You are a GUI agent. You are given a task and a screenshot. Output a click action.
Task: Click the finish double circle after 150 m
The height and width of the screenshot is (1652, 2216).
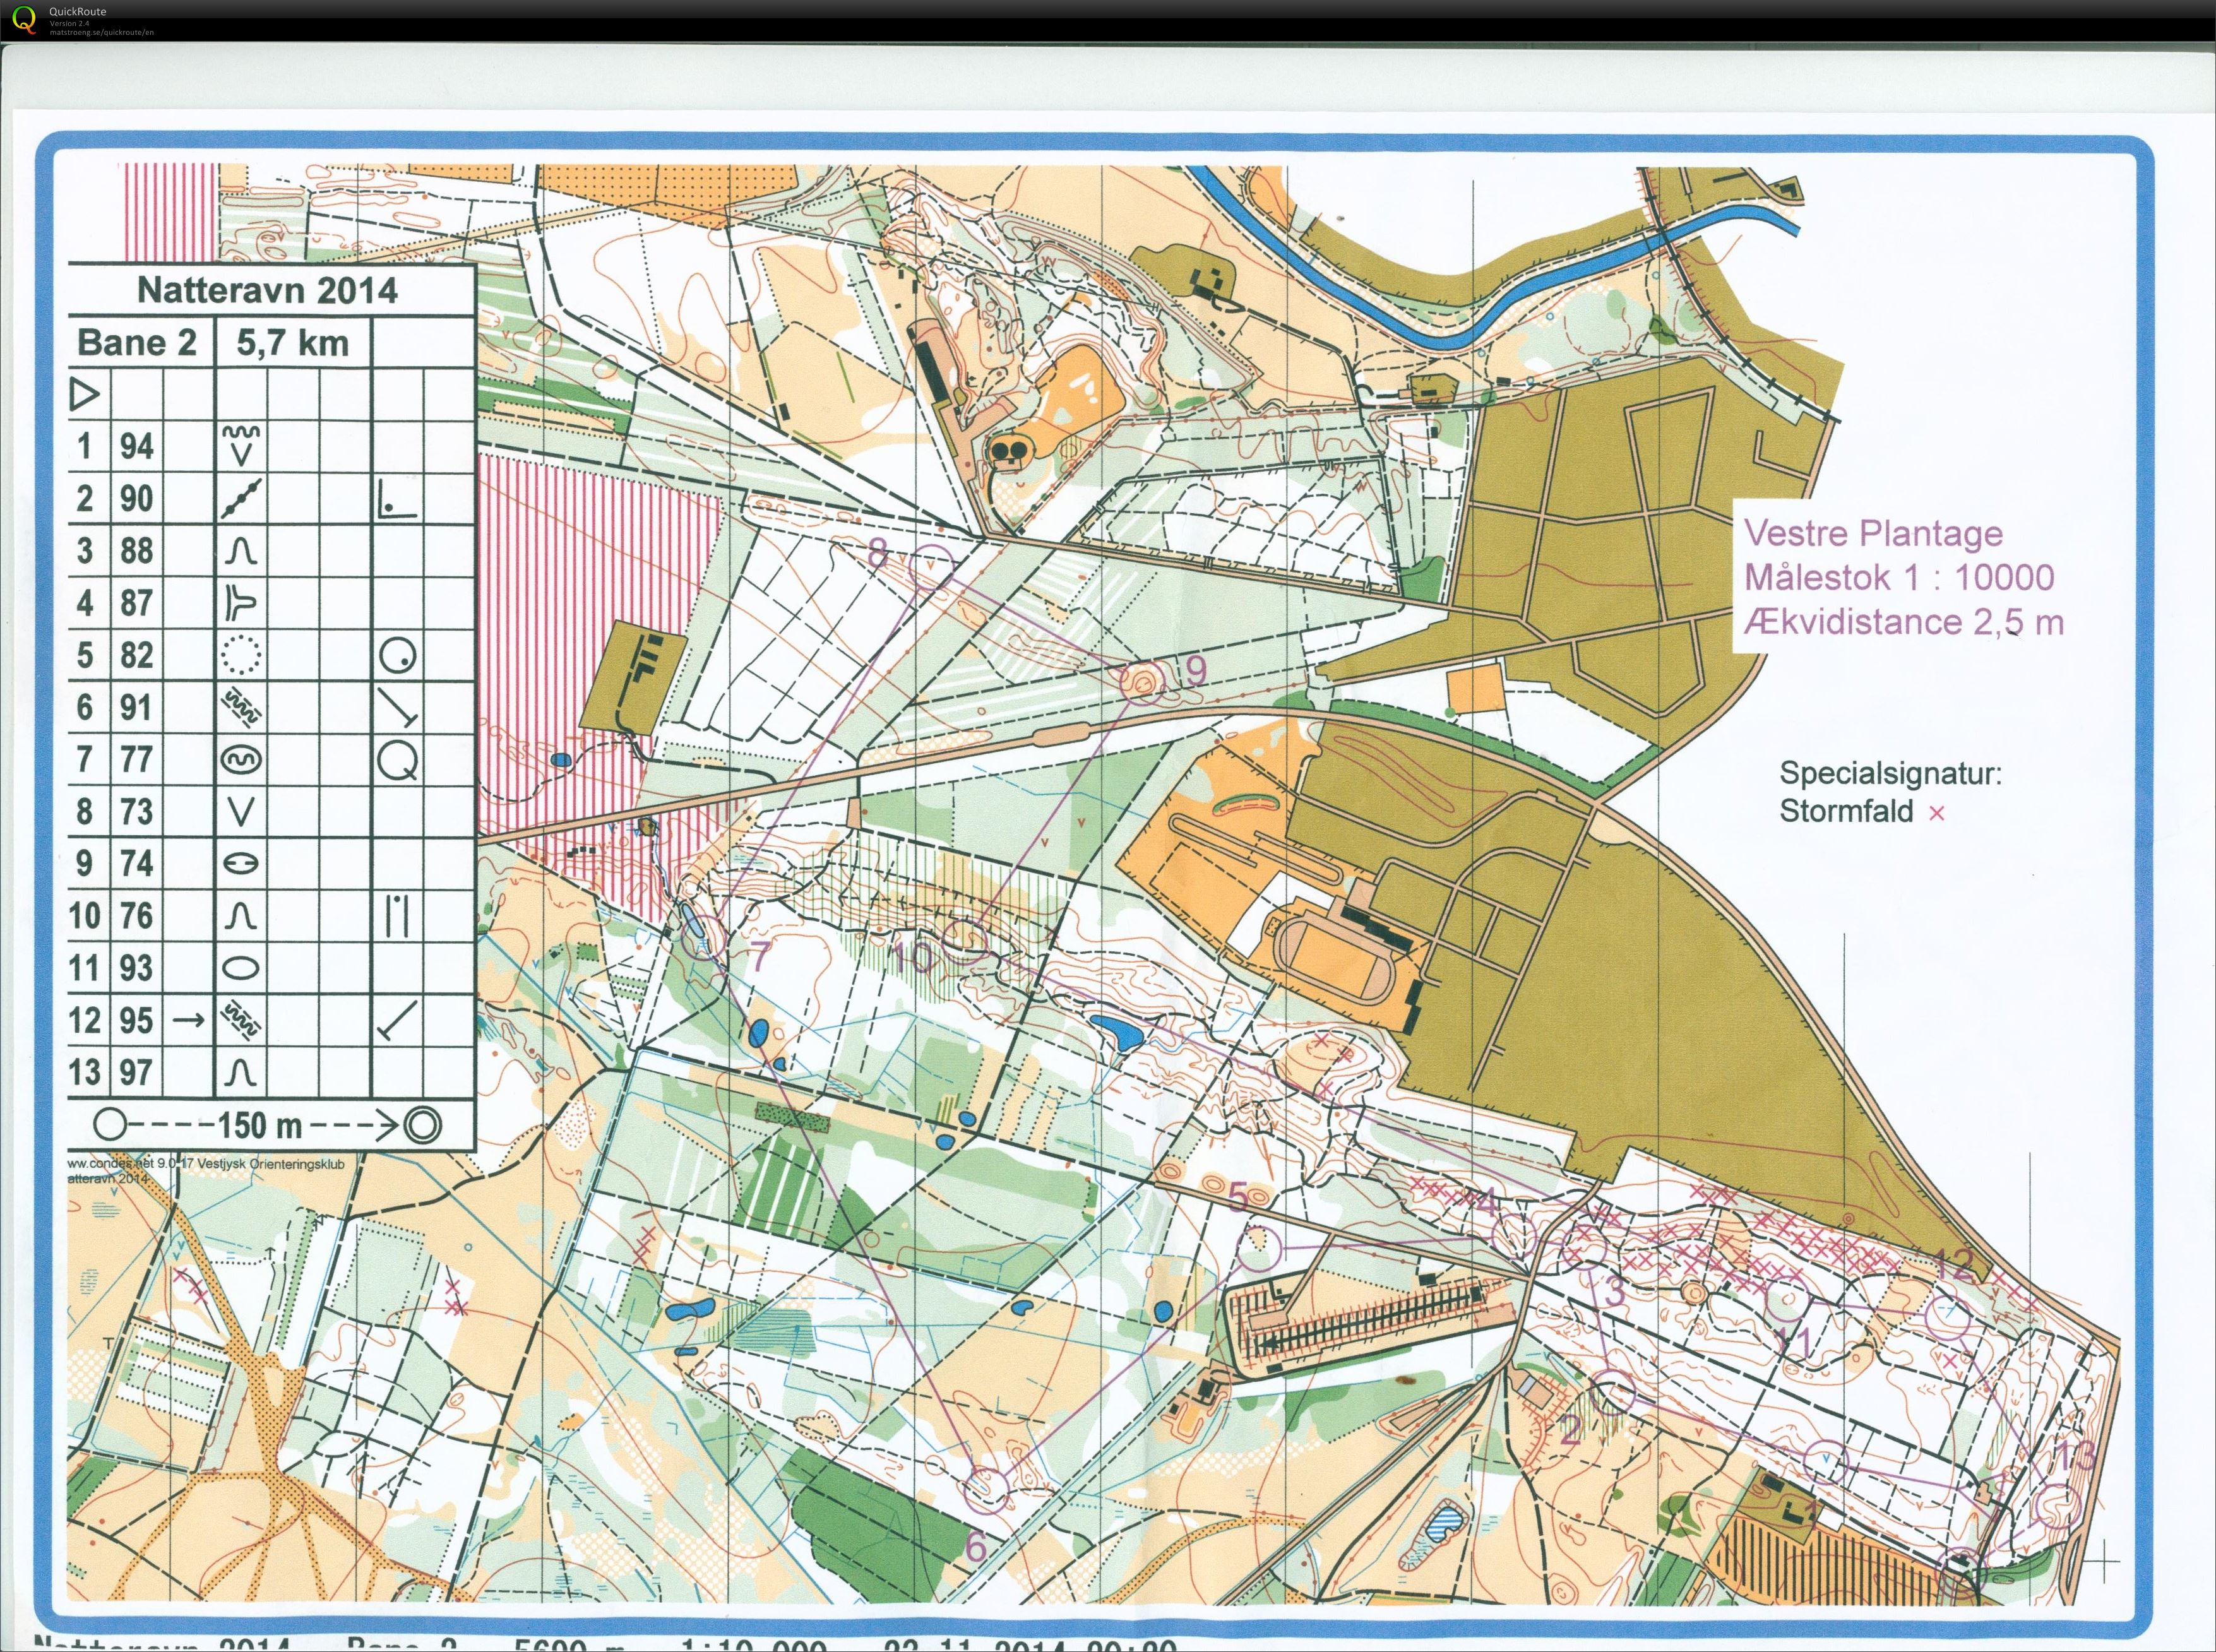tap(422, 1125)
